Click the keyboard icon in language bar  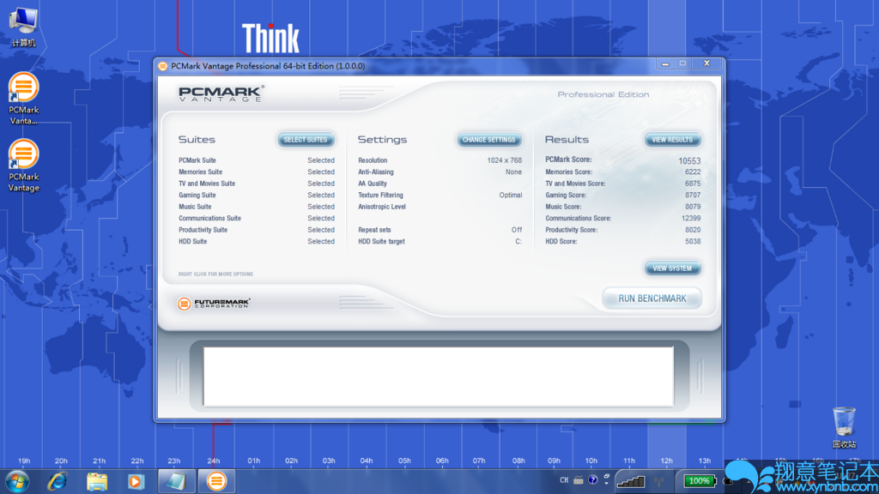(x=579, y=480)
